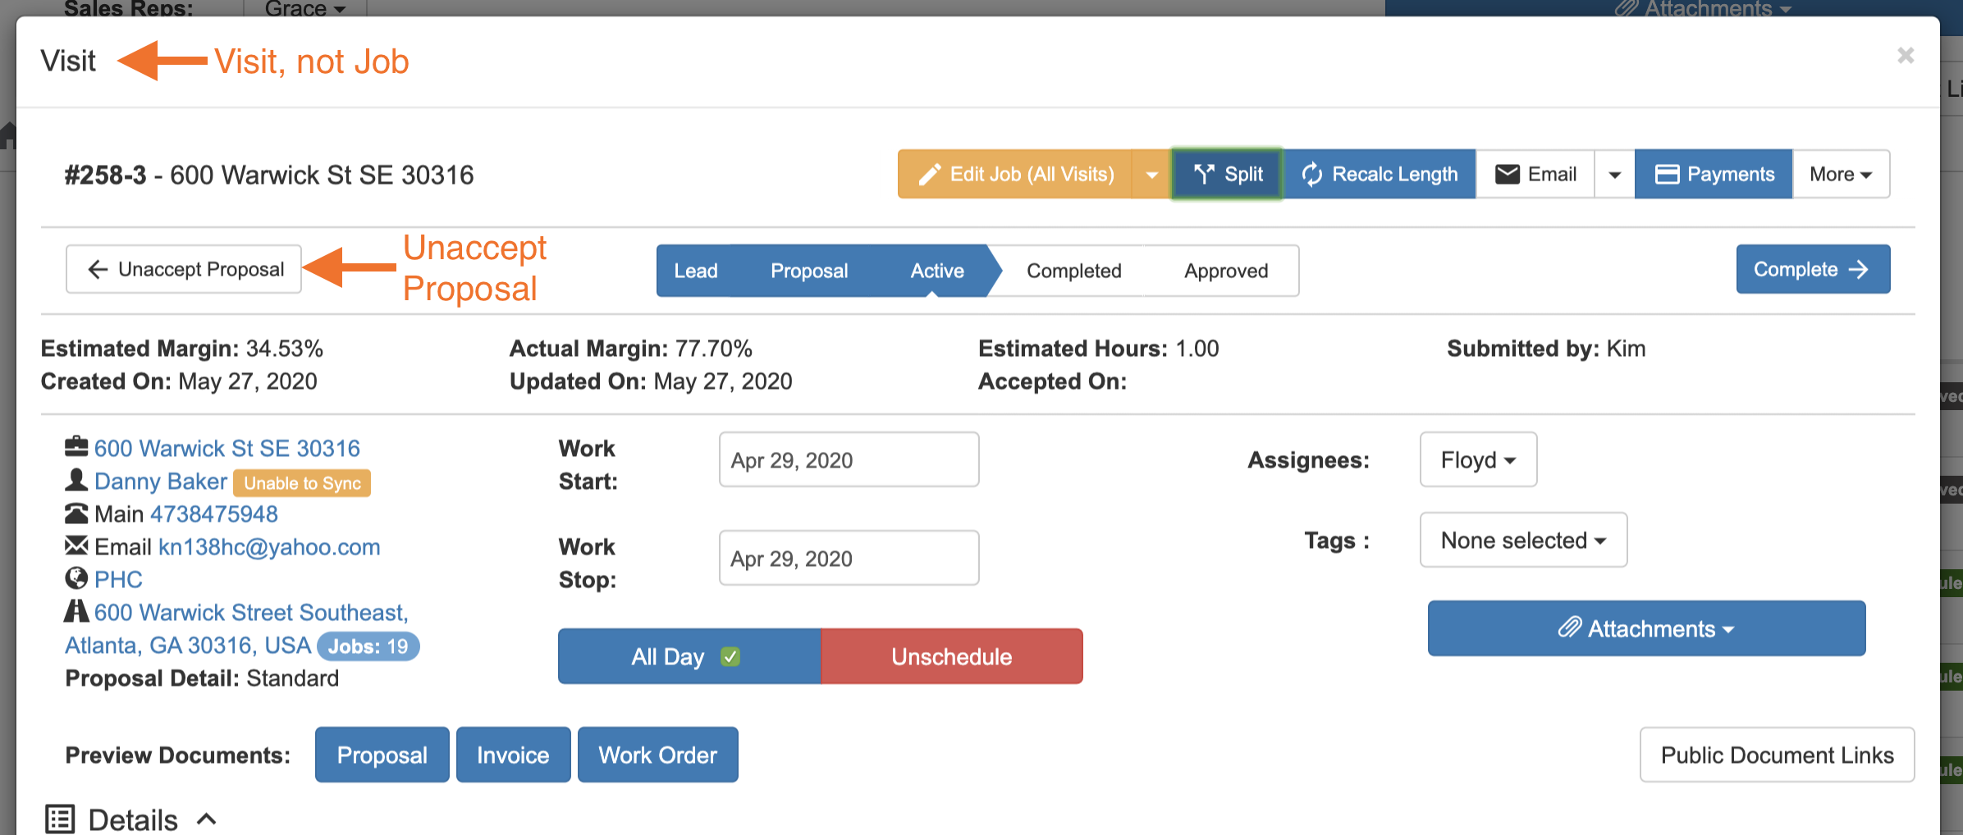Viewport: 1963px width, 835px height.
Task: Select the Completed stage tab
Action: point(1073,271)
